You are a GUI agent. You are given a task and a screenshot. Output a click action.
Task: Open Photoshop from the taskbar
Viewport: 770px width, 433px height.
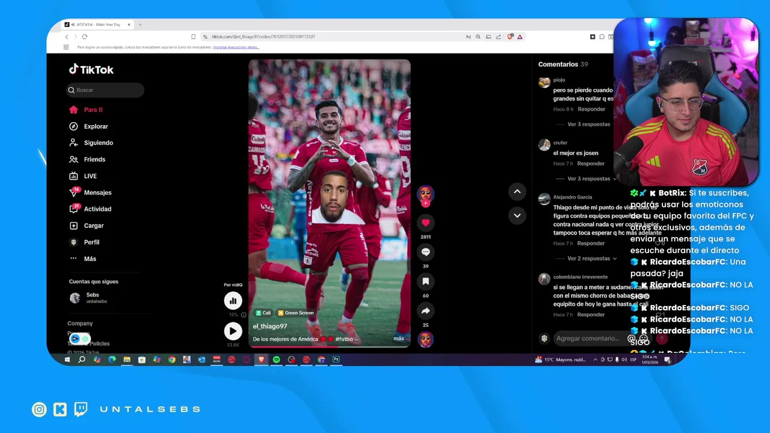336,360
